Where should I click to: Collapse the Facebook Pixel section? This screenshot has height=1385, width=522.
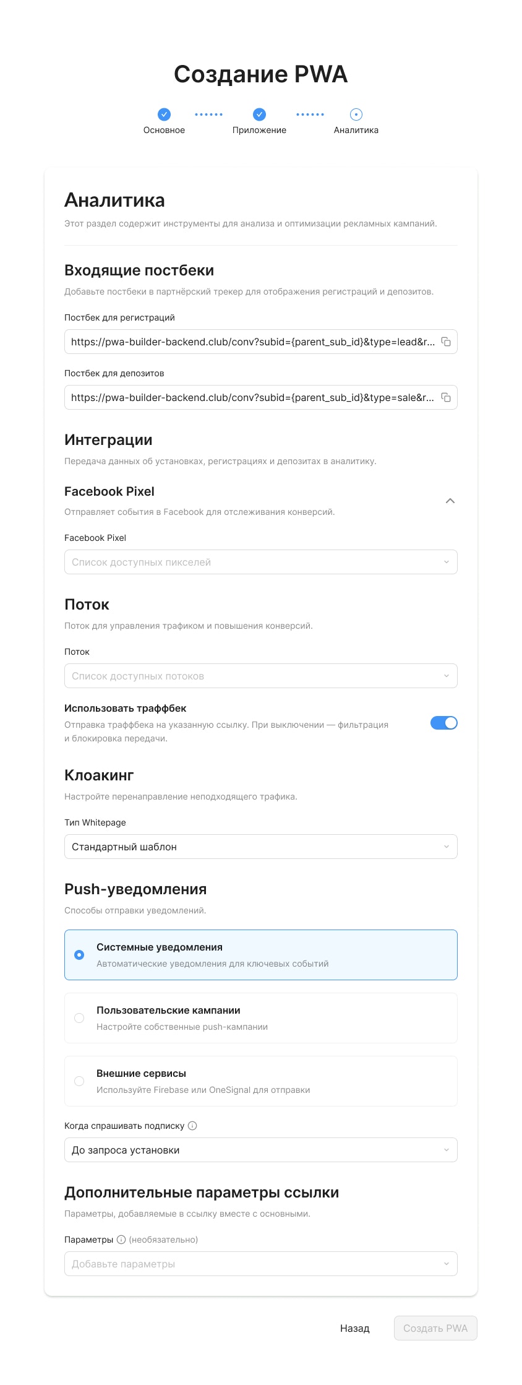451,500
